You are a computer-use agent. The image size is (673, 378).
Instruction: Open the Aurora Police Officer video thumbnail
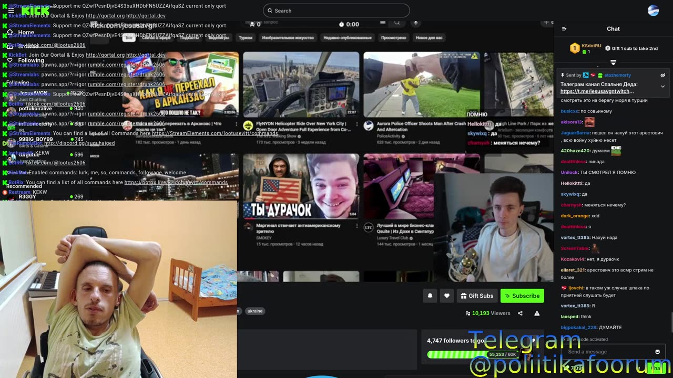(421, 84)
